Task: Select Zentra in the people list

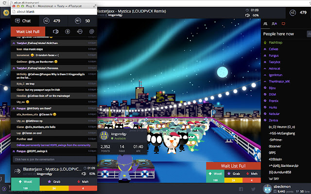Action: [273, 120]
